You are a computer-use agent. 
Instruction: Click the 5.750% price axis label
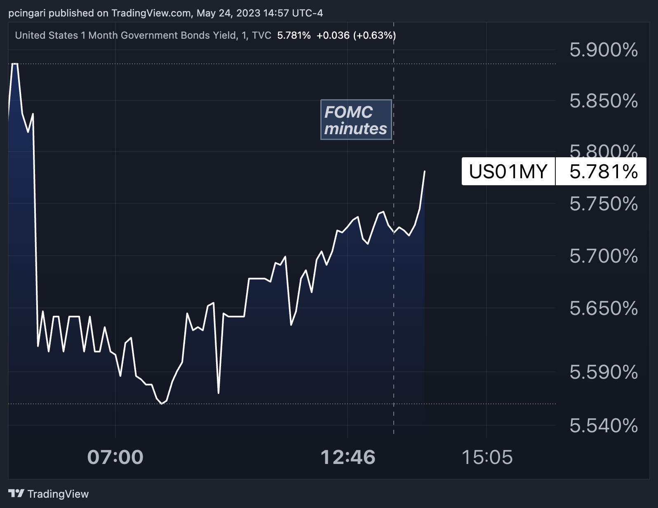[x=604, y=204]
